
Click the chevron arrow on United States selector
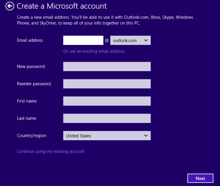146,136
